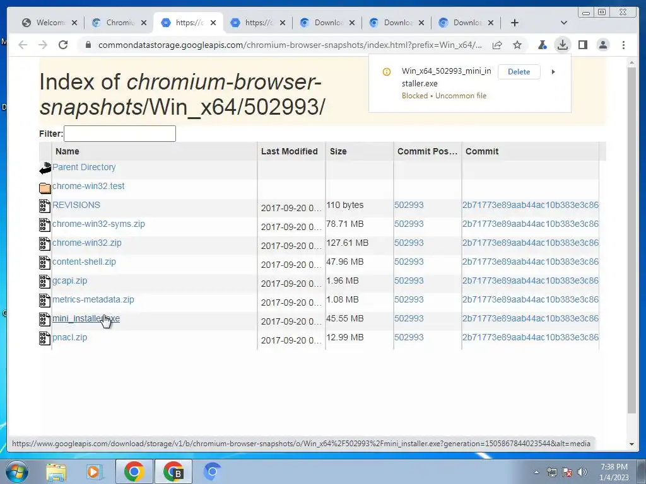Viewport: 646px width, 484px height.
Task: Open Windows Explorer from the taskbar
Action: click(56, 471)
